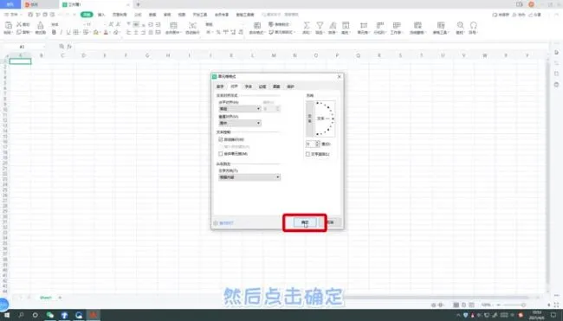The image size is (563, 321).
Task: Click the Paste icon in the ribbon
Action: point(8,25)
